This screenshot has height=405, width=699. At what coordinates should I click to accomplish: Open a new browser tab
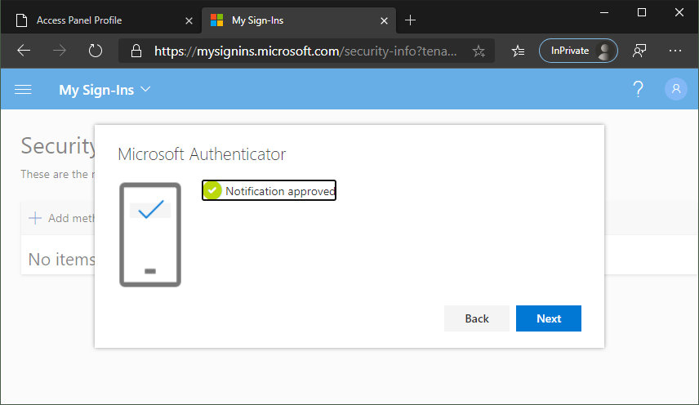click(x=410, y=20)
